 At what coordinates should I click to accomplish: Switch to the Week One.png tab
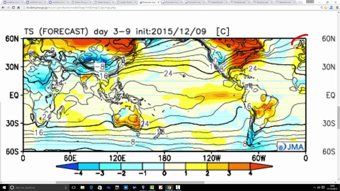pos(81,2)
